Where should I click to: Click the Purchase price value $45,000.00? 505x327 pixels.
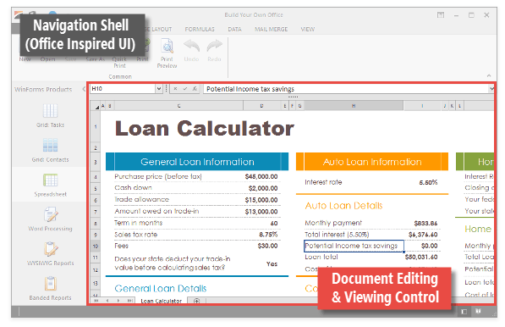pyautogui.click(x=261, y=176)
